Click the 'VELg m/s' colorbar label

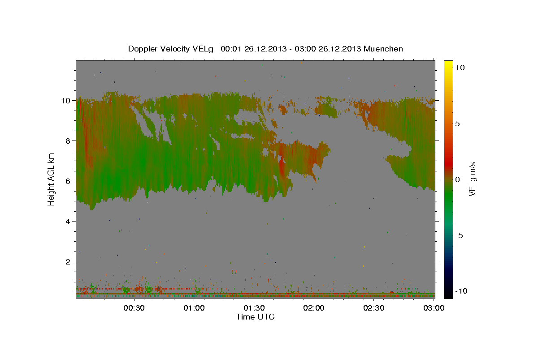[x=472, y=179]
